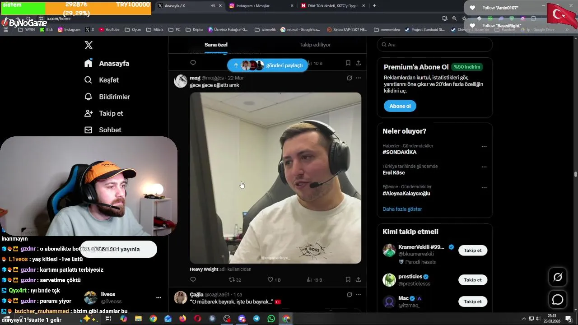Open the Project Zomboid Steam bookmark
Screen dimensions: 578x325
[424, 30]
